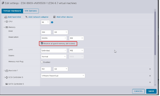The height and width of the screenshot is (96, 160).
Task: Collapse the Memory section
Action: pyautogui.click(x=4, y=27)
